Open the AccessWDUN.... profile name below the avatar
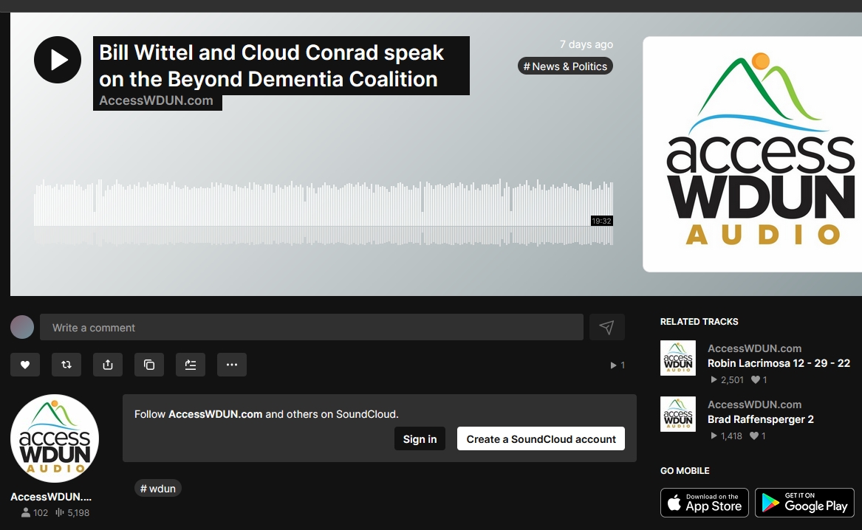This screenshot has width=862, height=530. 50,497
